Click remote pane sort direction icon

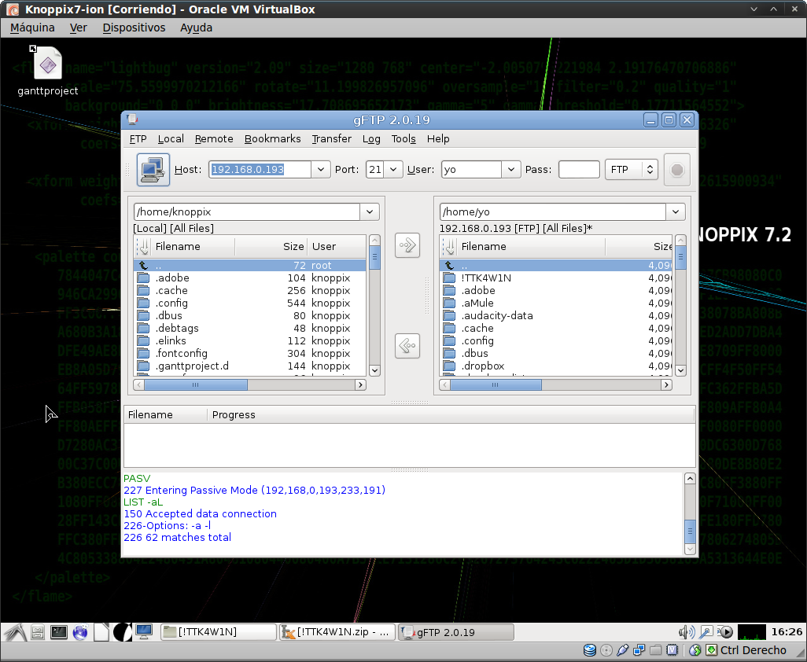click(x=448, y=247)
